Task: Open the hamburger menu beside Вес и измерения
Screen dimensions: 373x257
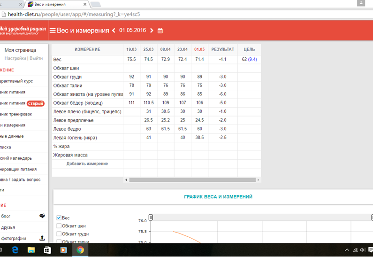Action: point(53,31)
